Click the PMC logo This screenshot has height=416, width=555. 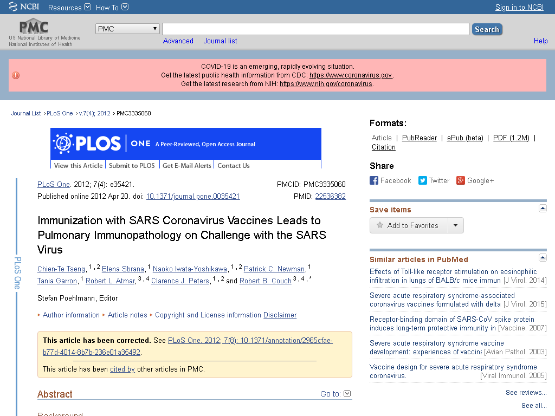(x=34, y=26)
